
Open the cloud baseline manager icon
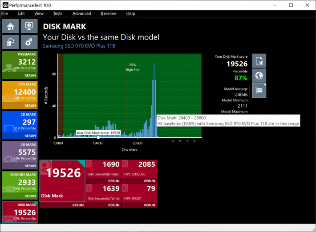11,42
